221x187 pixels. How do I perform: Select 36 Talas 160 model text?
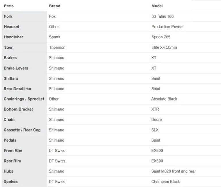click(x=162, y=16)
